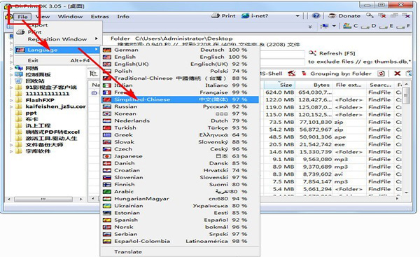Select 111111111111 folder in tree

pyautogui.click(x=48, y=94)
